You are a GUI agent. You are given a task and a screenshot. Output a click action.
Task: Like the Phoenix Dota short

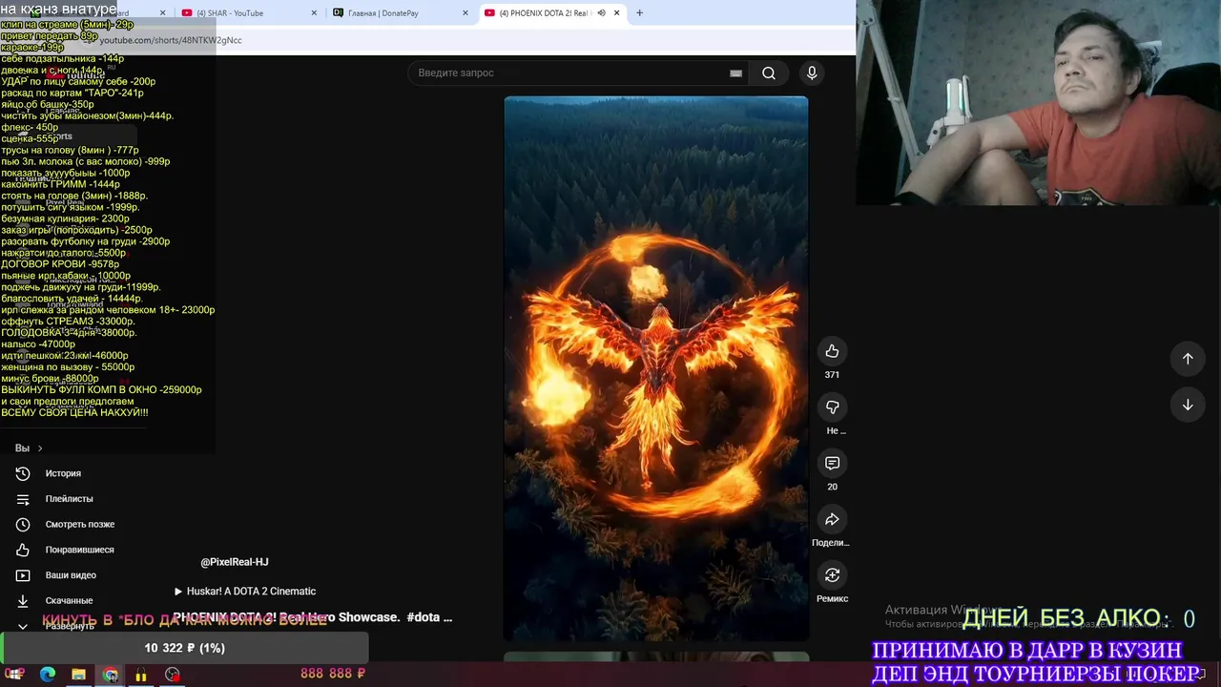(832, 351)
